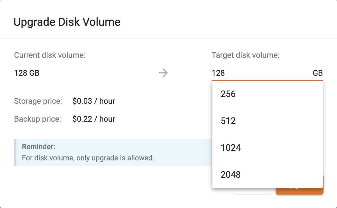The width and height of the screenshot is (337, 208).
Task: Click the current 128 GB value
Action: (27, 73)
